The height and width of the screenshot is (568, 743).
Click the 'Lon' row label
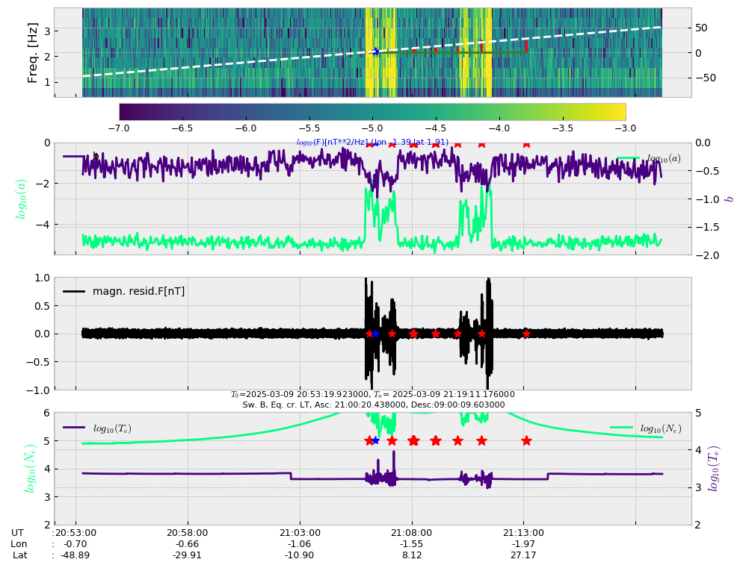[19, 544]
